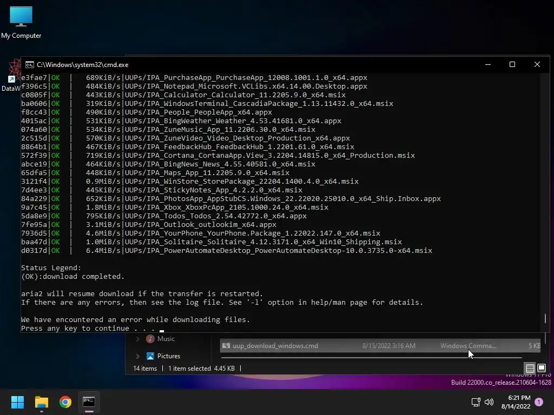Click the IPA_Calculator download line
This screenshot has height=415, width=554.
pos(183,95)
